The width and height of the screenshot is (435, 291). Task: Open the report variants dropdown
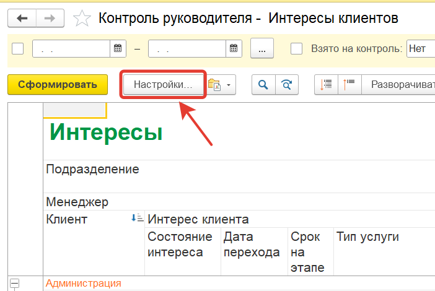coord(221,85)
